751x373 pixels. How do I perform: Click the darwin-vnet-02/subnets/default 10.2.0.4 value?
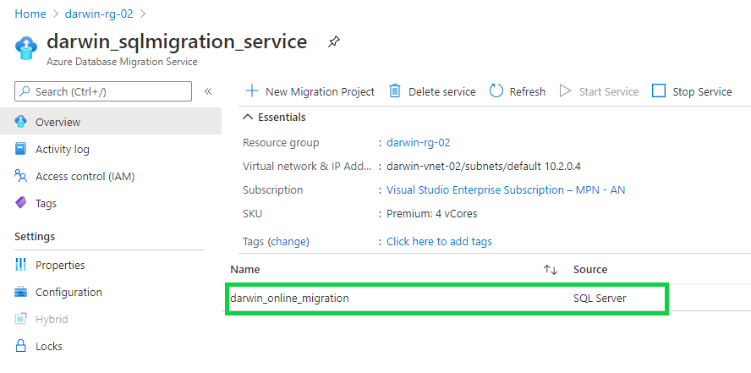click(484, 166)
